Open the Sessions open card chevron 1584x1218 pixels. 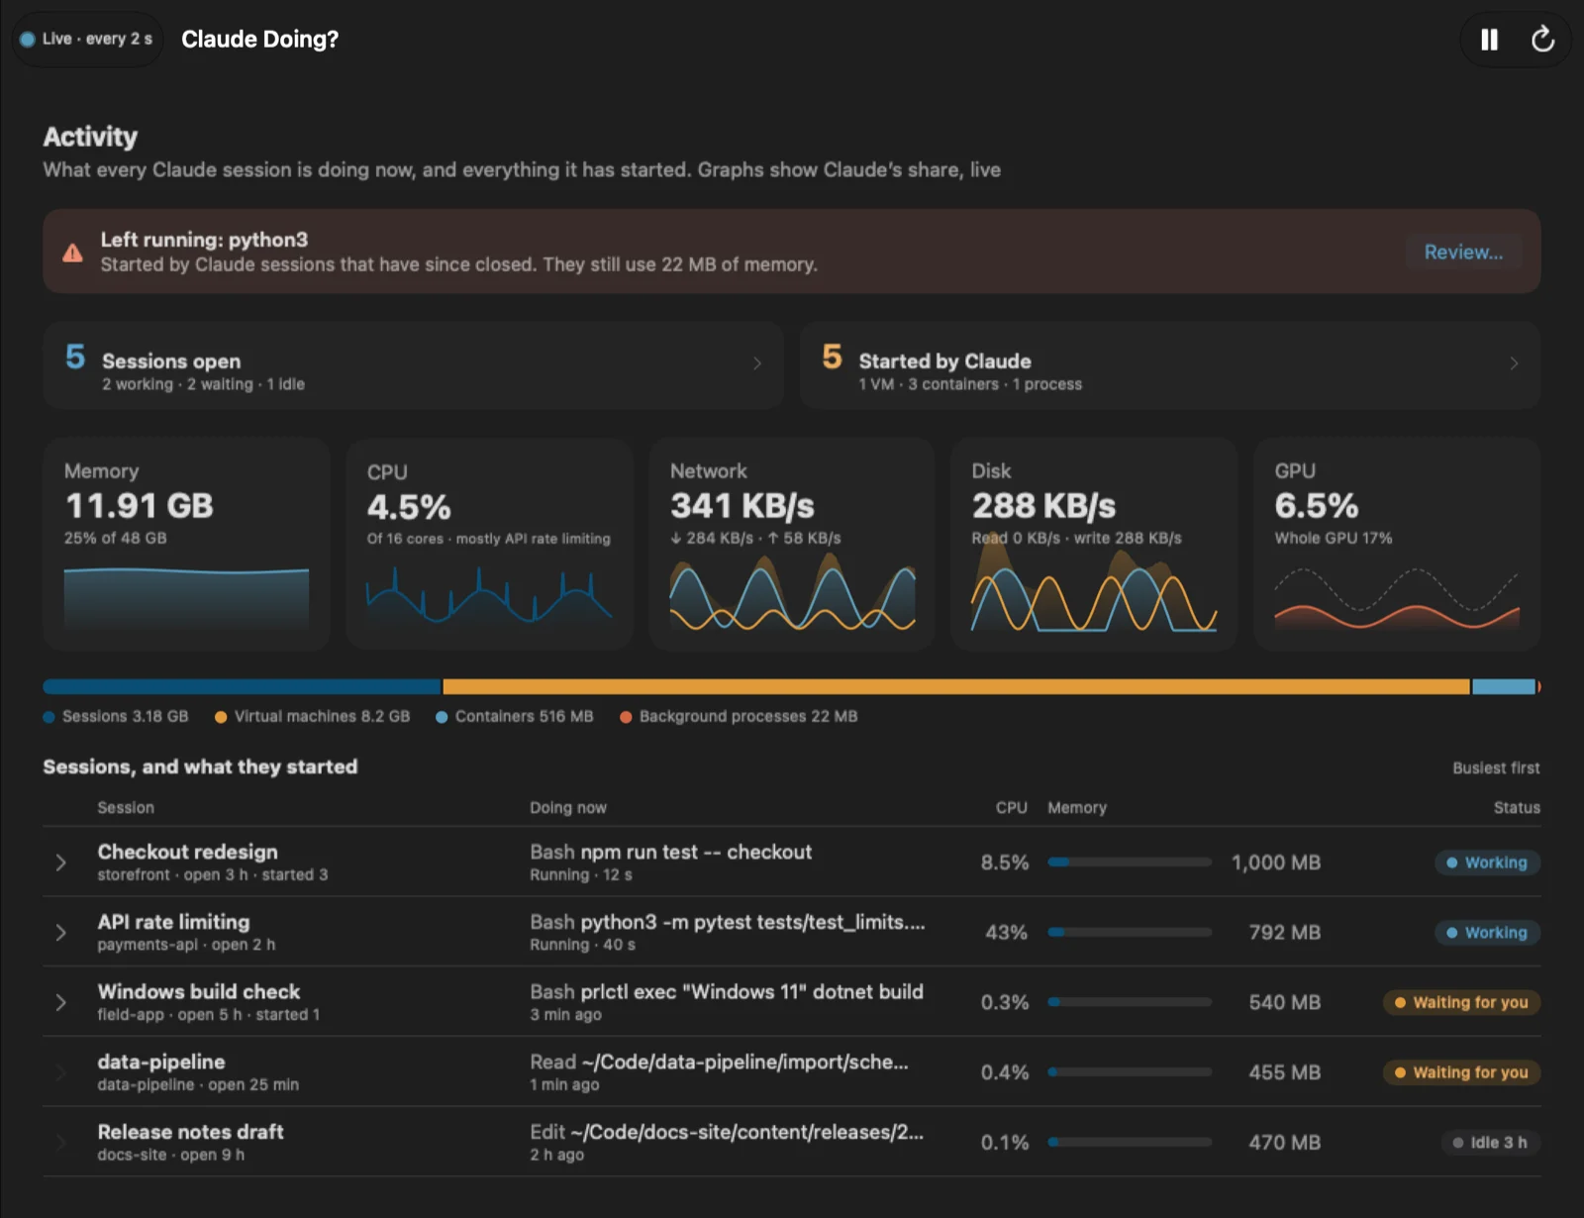pyautogui.click(x=757, y=363)
